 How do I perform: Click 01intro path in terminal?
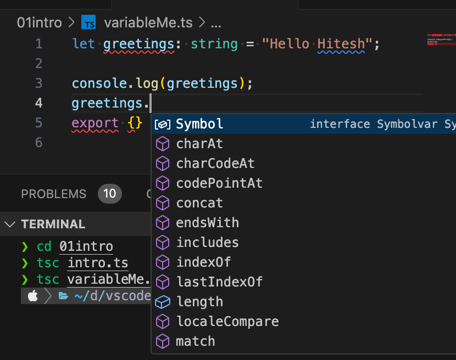86,247
